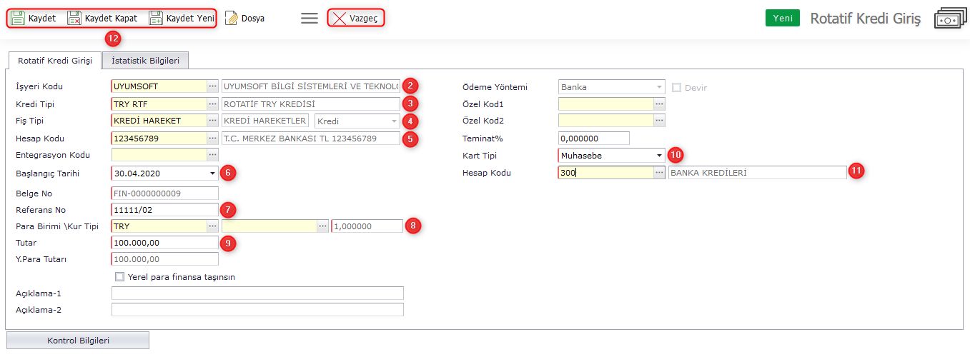Image resolution: width=970 pixels, height=357 pixels.
Task: Open lookup button for Kredi Tipi field
Action: 212,104
